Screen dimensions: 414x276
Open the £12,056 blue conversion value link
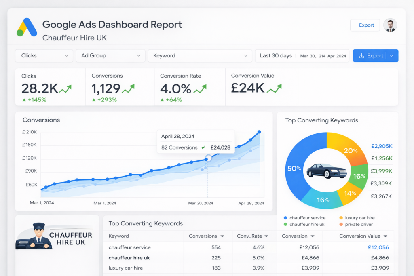click(x=378, y=247)
